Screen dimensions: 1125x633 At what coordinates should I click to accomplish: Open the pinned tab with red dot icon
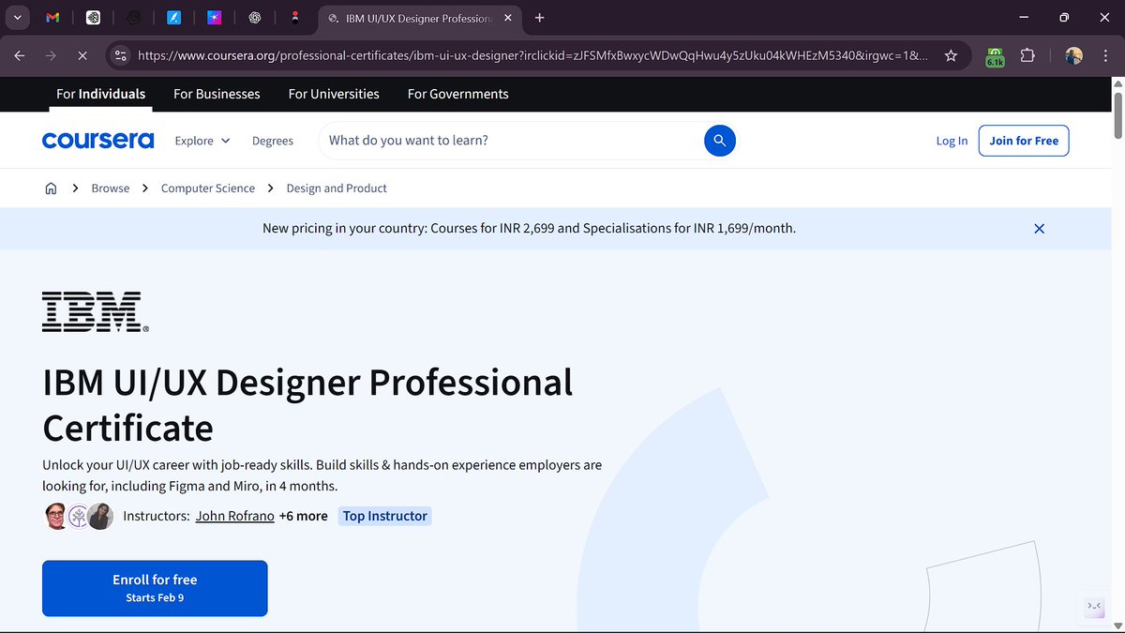click(295, 18)
